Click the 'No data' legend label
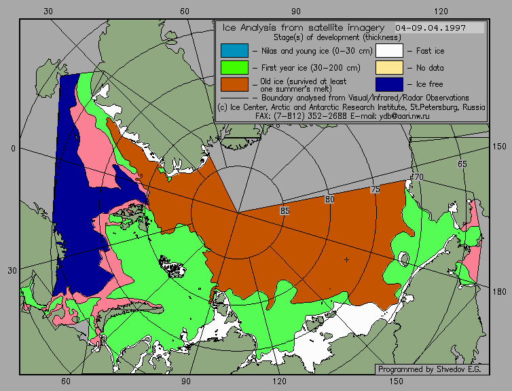 (430, 68)
